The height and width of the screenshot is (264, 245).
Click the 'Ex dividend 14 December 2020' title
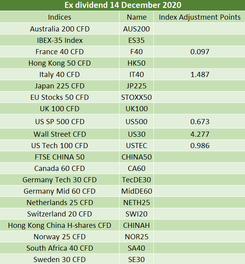[x=123, y=5]
